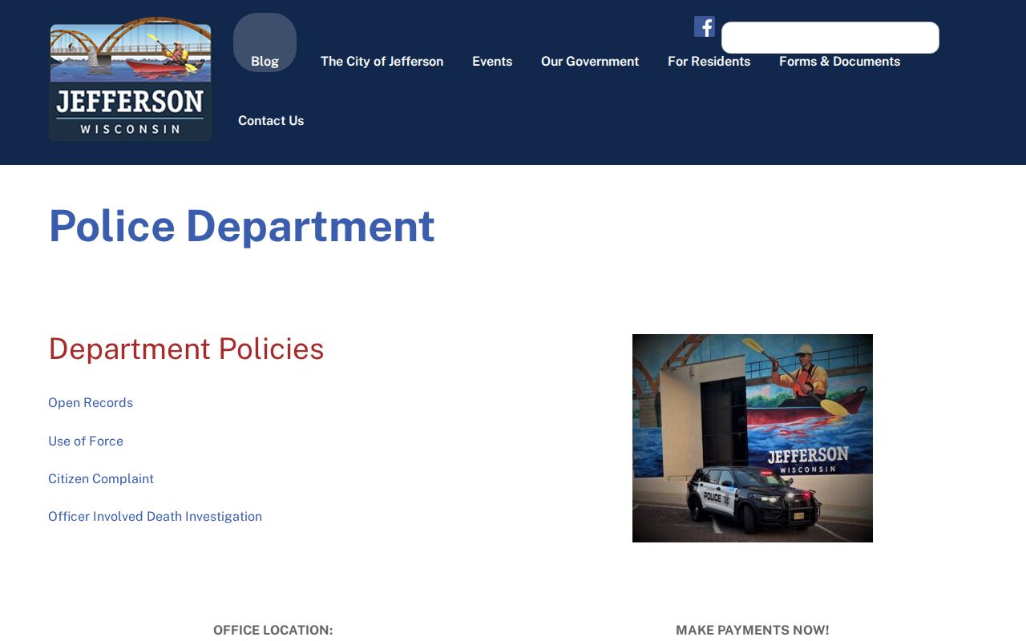Click the Department Policies heading
Viewport: 1026px width, 641px height.
(x=186, y=349)
